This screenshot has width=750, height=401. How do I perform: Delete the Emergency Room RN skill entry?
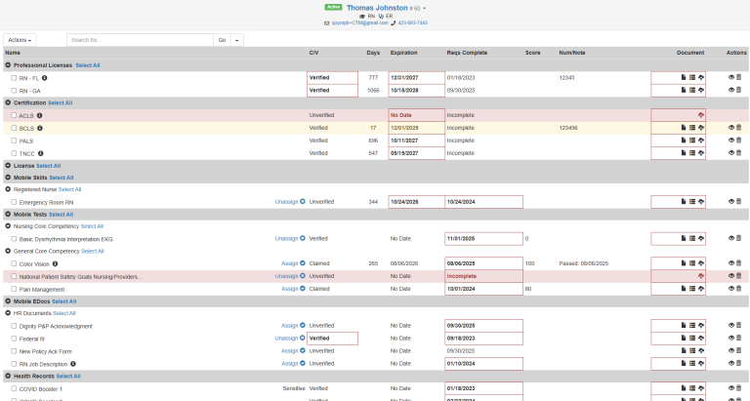738,202
